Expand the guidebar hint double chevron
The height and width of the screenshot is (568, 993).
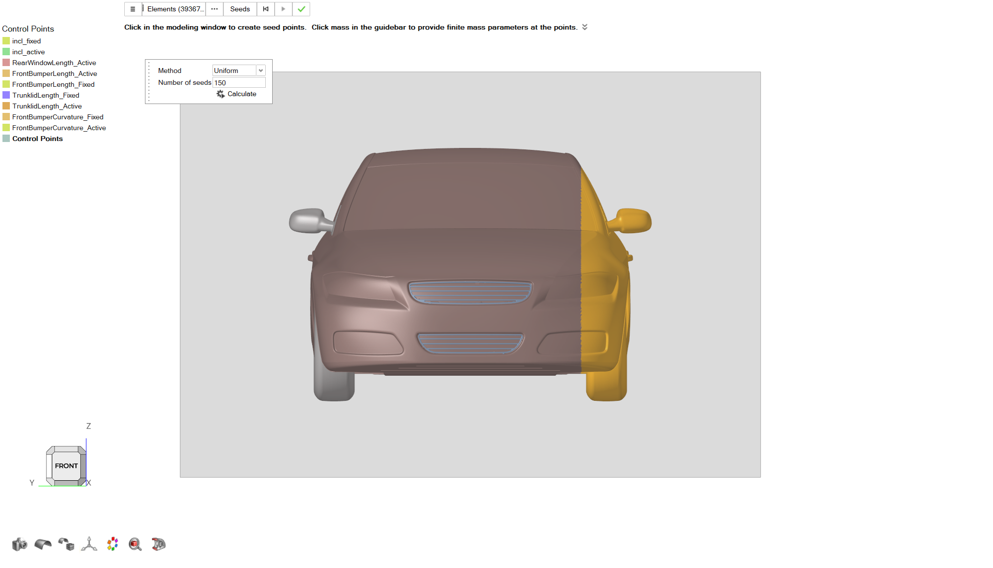(x=585, y=27)
